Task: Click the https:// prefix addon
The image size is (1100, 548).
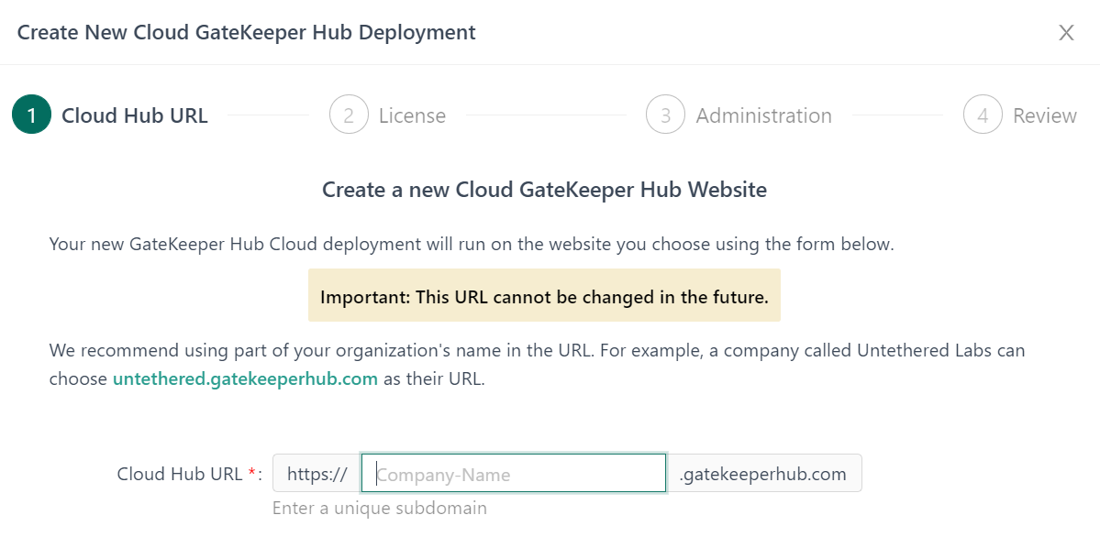Action: [317, 474]
